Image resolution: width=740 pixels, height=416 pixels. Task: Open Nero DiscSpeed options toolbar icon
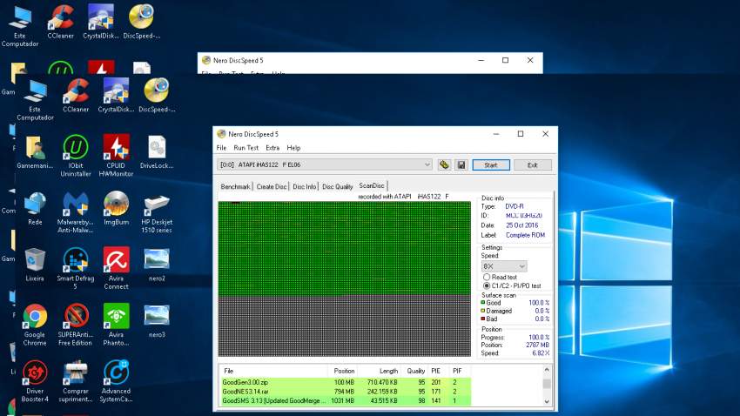pyautogui.click(x=444, y=165)
